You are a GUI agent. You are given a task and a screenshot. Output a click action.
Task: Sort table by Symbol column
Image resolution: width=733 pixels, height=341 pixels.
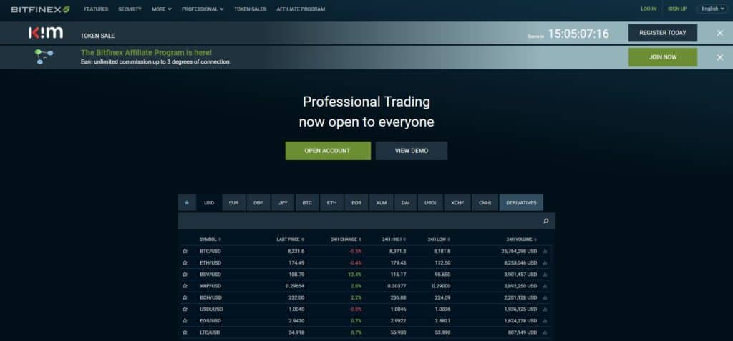click(210, 239)
